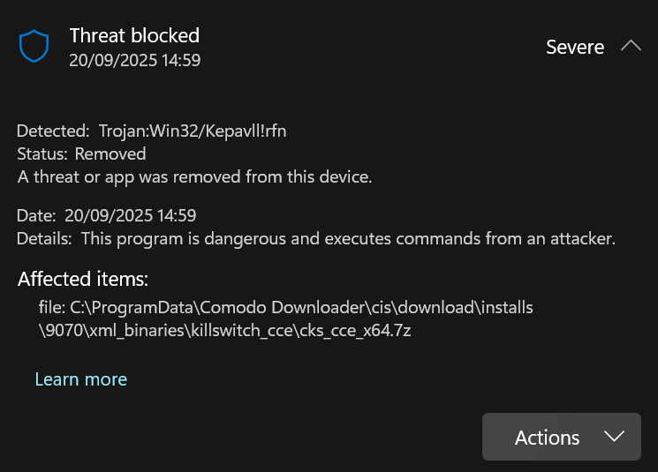The image size is (658, 472).
Task: Click the Status: field label
Action: pos(42,154)
